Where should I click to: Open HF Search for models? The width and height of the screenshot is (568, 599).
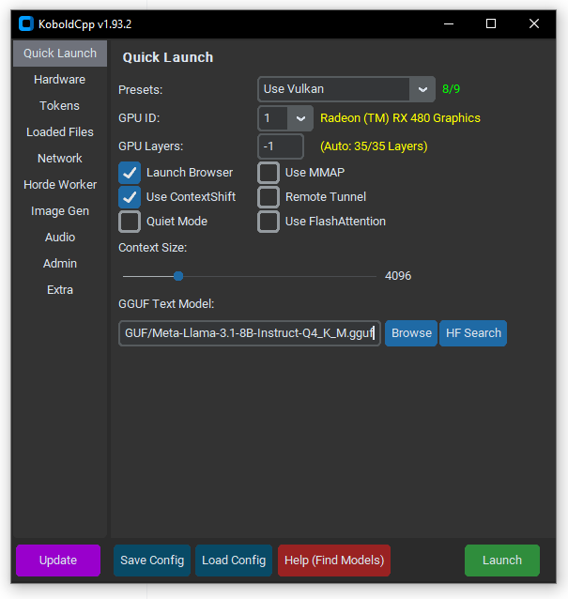pyautogui.click(x=473, y=333)
